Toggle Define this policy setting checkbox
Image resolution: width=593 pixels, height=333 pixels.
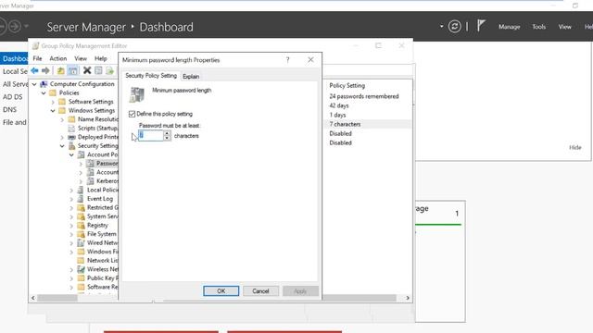132,114
